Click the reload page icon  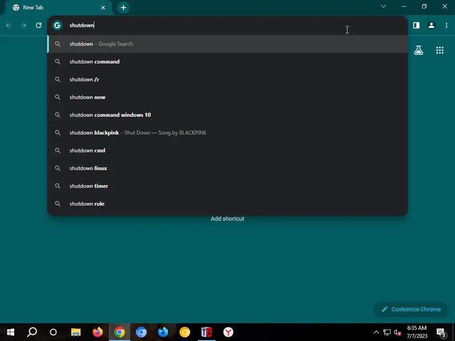tap(39, 25)
